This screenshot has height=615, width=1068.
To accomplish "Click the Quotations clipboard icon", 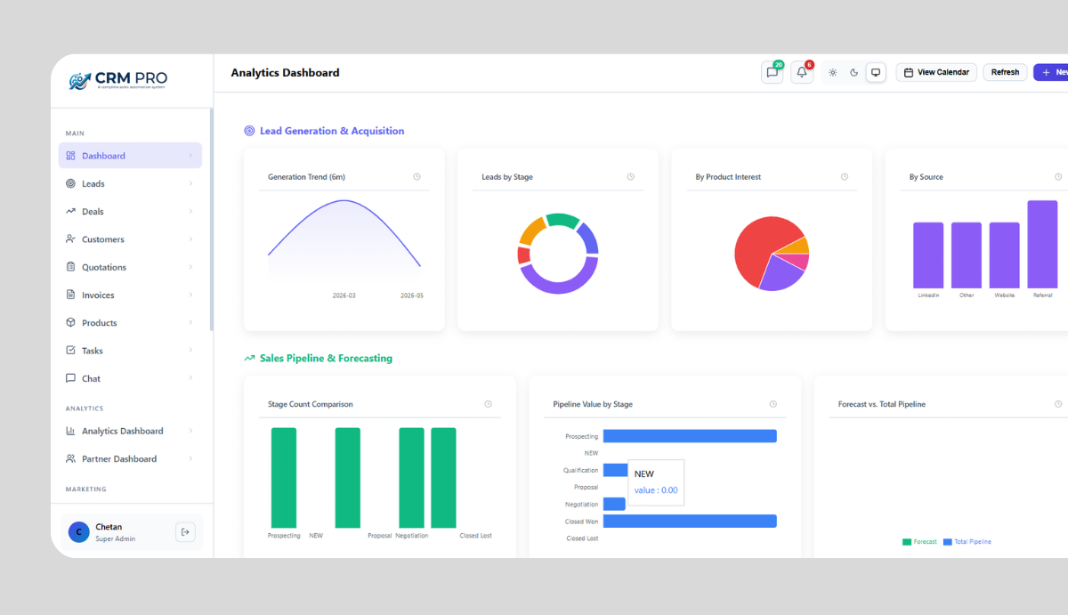I will pyautogui.click(x=71, y=267).
